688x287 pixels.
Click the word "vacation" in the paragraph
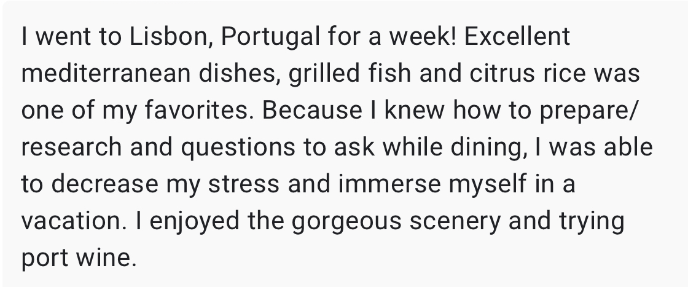pyautogui.click(x=74, y=221)
